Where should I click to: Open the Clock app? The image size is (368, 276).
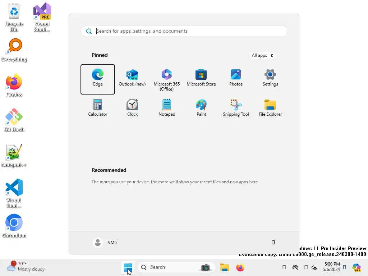click(x=132, y=108)
